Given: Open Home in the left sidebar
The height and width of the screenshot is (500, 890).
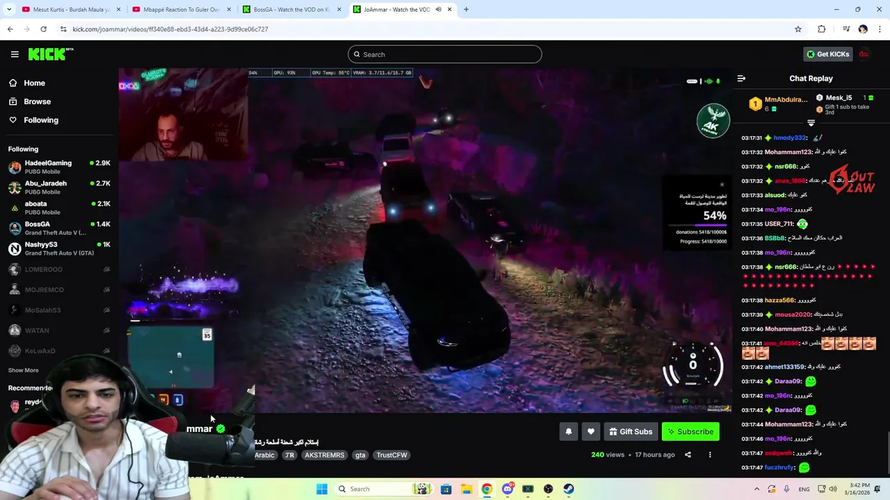Looking at the screenshot, I should (34, 83).
